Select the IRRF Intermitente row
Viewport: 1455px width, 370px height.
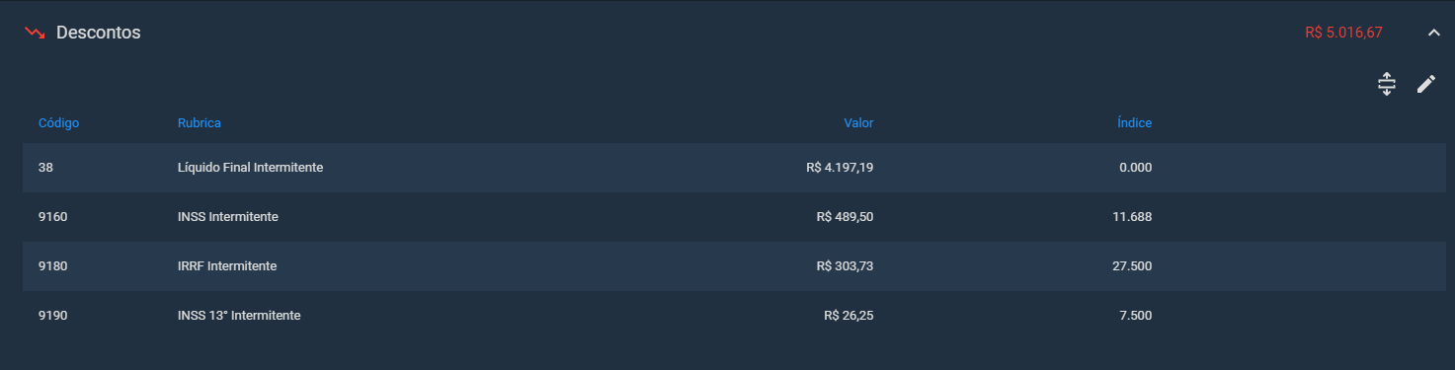[734, 266]
